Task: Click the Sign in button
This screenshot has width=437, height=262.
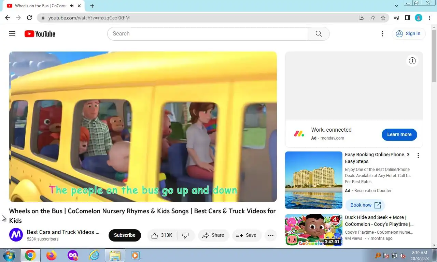Action: click(x=408, y=33)
